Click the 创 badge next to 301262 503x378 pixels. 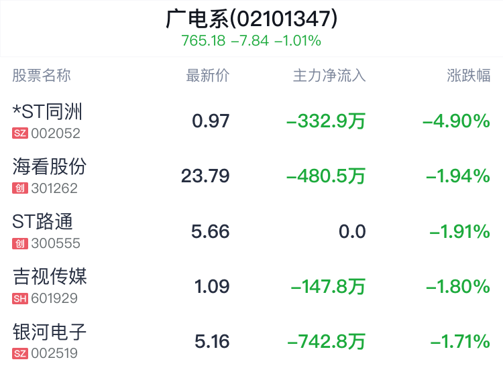(20, 188)
